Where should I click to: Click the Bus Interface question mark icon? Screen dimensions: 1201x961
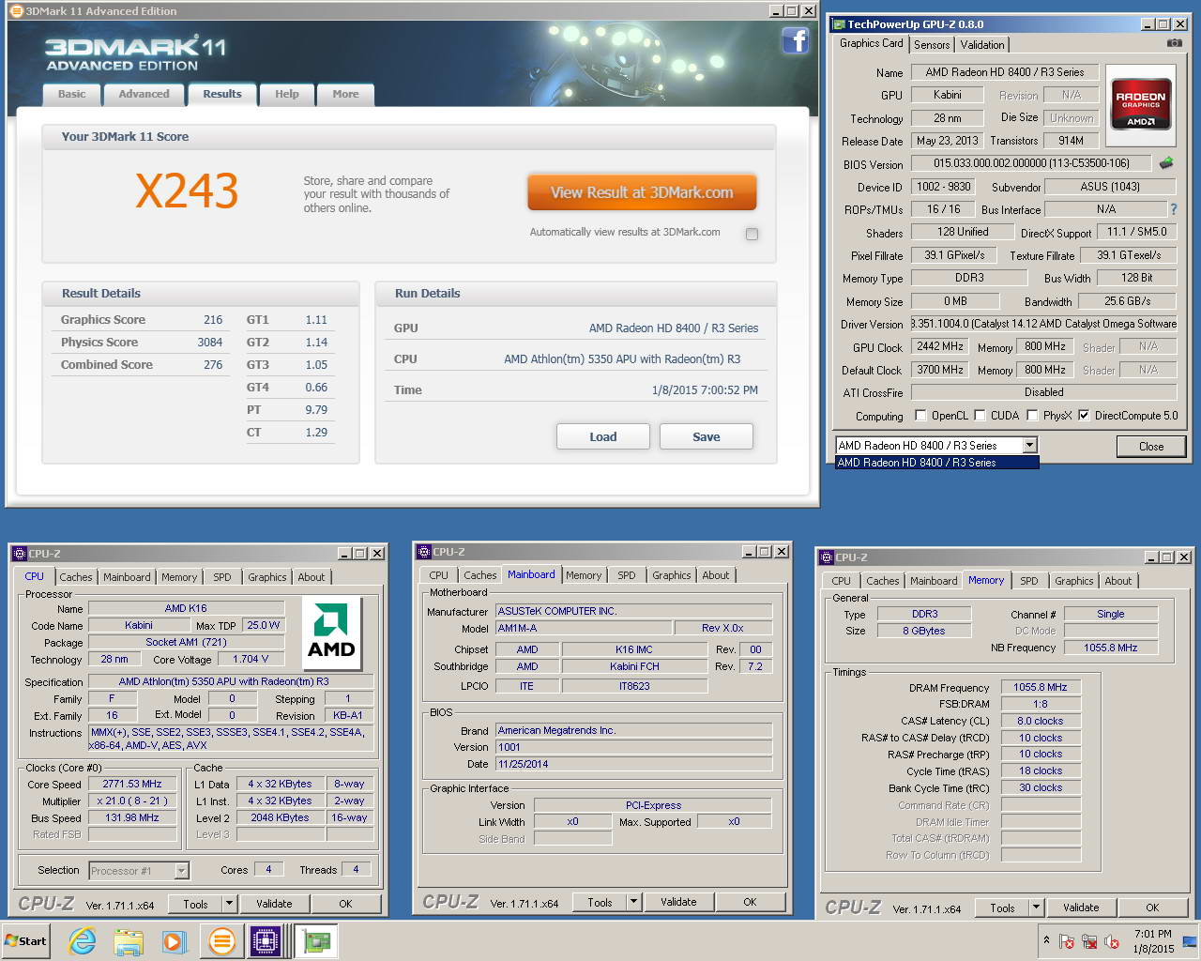coord(1173,209)
